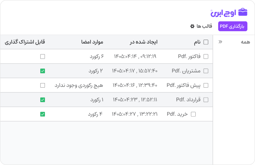Open templates settings gear icon
Screen dimensions: 255x165
tap(192, 26)
